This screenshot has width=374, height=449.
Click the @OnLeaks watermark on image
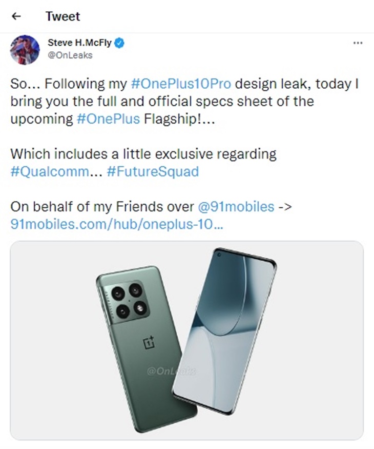(x=172, y=372)
